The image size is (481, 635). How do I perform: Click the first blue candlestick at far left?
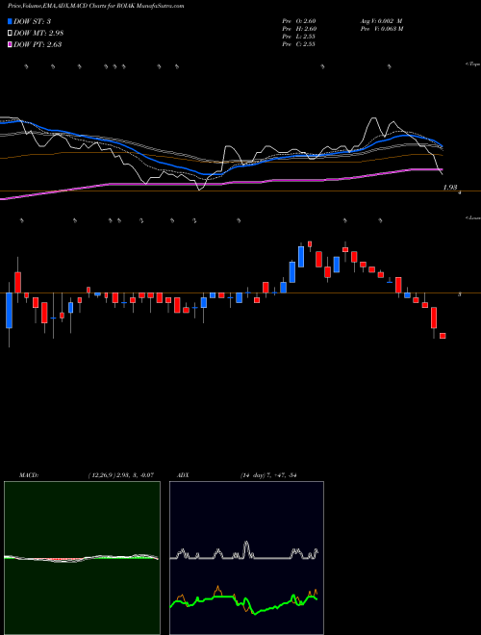coord(9,310)
